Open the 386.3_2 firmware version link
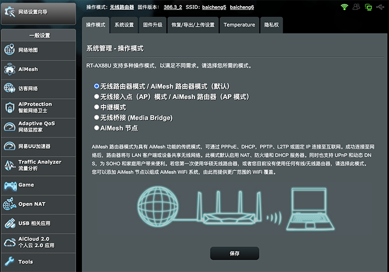The image size is (389, 272). pos(173,7)
